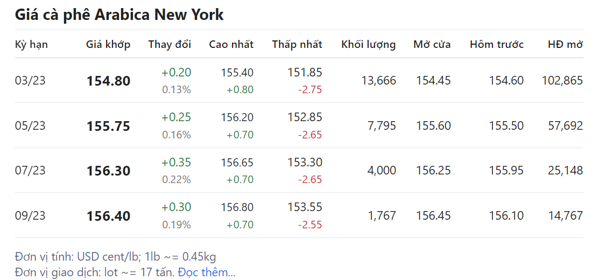Click the "Hôm trước" column header
Viewport: 607px width, 280px height.
[497, 44]
